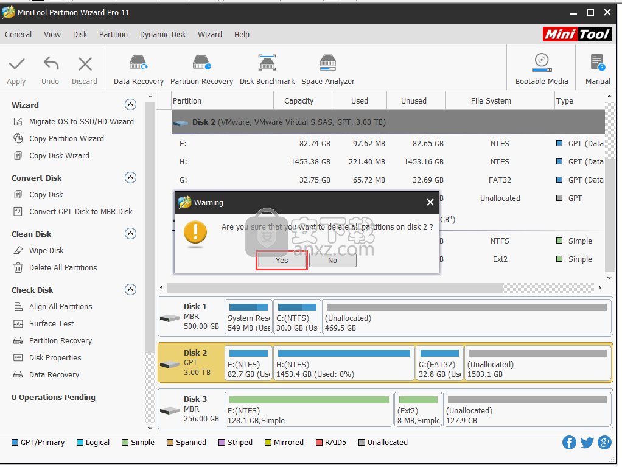Click the Apply checkmark icon

[x=16, y=64]
